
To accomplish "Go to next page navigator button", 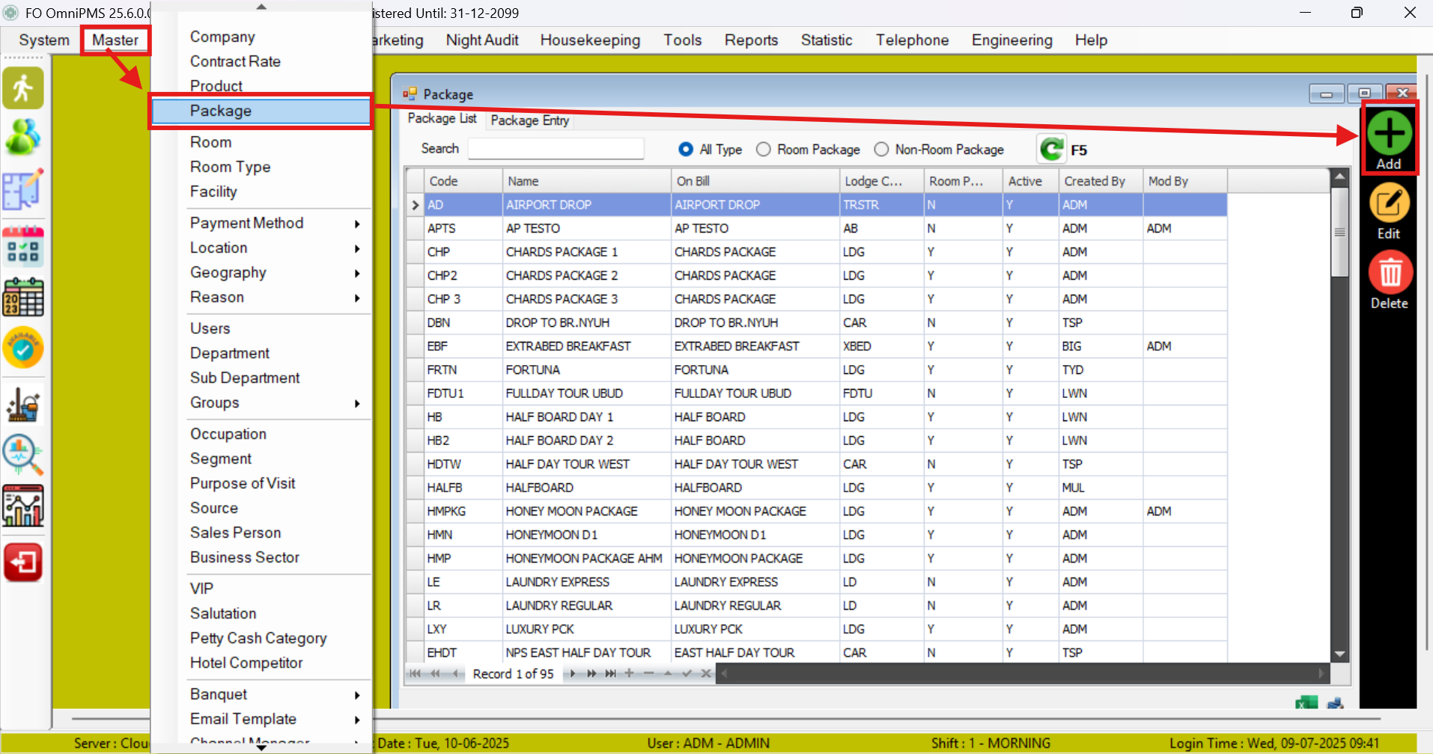I will [x=591, y=673].
